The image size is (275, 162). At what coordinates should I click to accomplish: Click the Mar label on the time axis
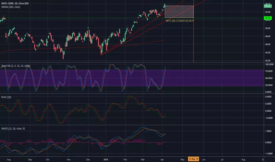(x=143, y=160)
